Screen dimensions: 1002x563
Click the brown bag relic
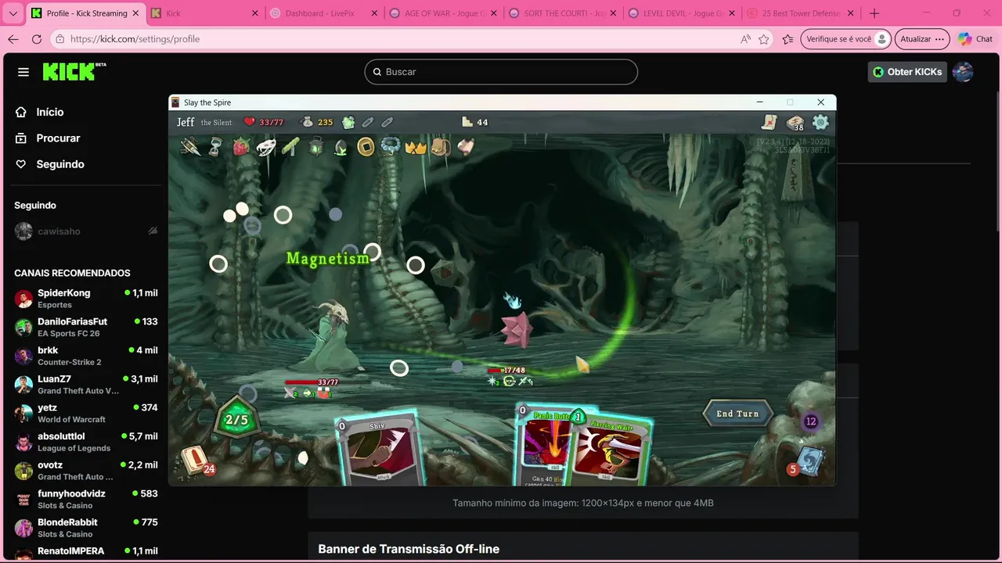click(441, 146)
